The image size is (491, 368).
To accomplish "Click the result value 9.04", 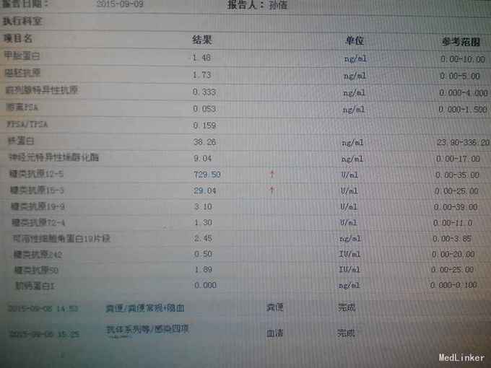I will point(203,158).
